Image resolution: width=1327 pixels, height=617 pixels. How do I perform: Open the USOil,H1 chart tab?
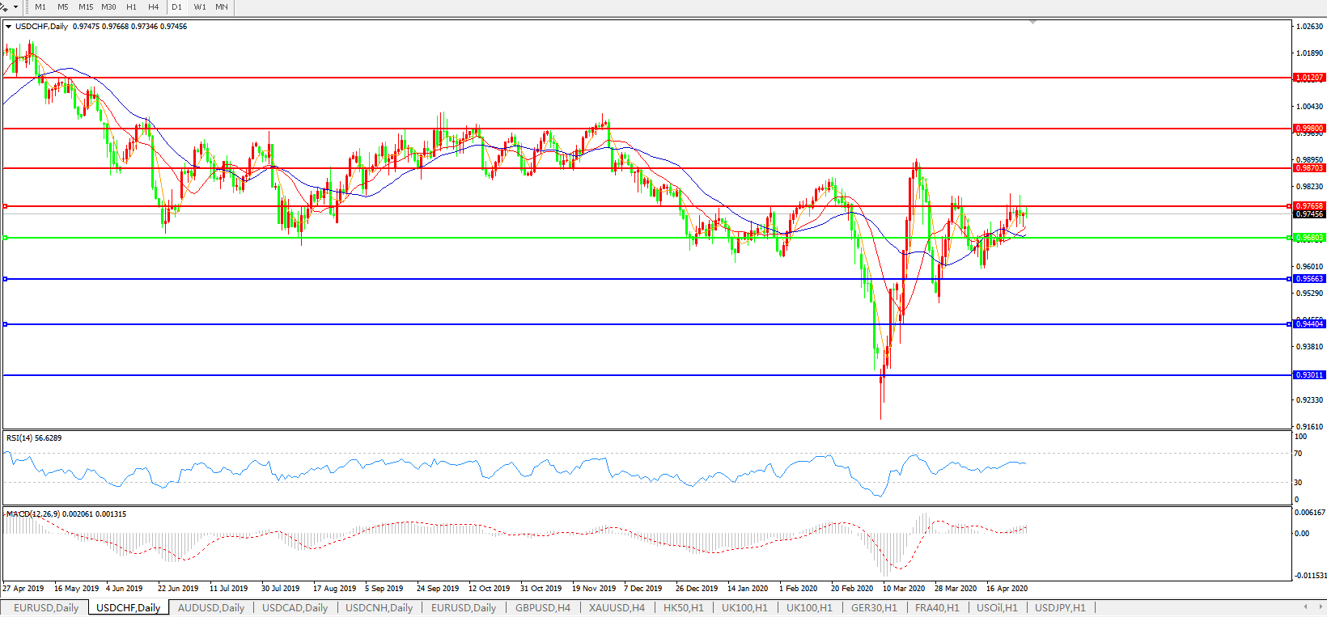pyautogui.click(x=997, y=607)
